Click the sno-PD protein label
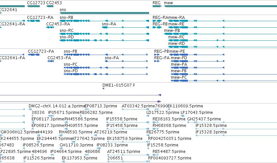This screenshot has width=277, height=163. click(x=71, y=71)
